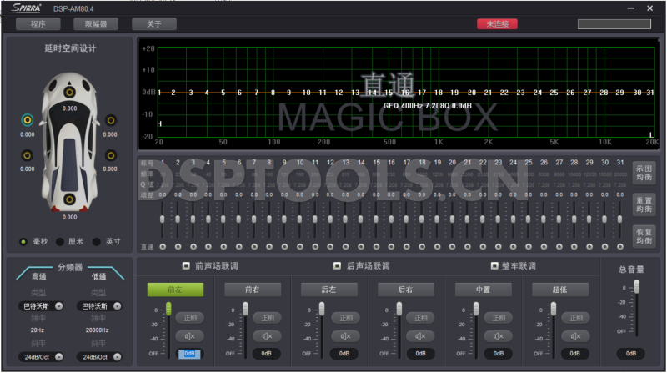Click the 前左 0dB gain input field
667x373 pixels.
[x=189, y=354]
